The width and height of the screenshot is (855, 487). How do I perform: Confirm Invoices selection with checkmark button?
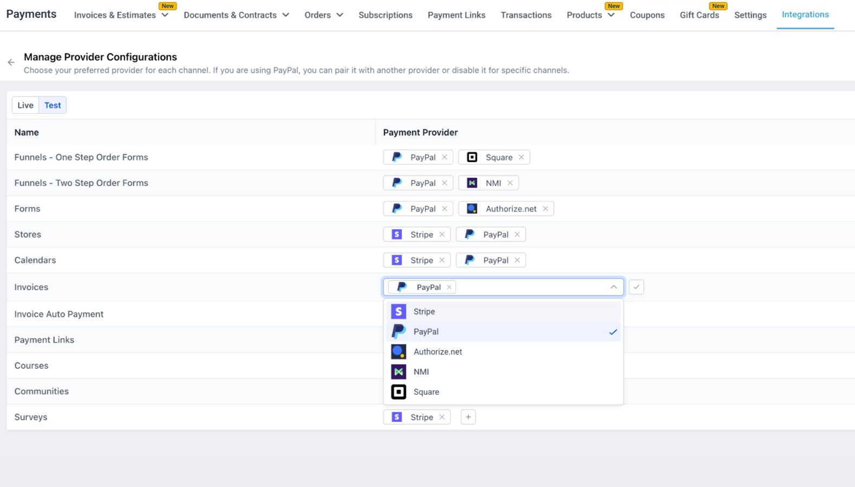click(x=637, y=287)
